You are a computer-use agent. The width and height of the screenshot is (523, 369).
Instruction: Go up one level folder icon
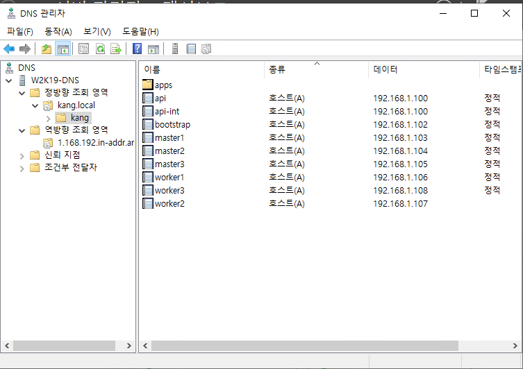(47, 49)
